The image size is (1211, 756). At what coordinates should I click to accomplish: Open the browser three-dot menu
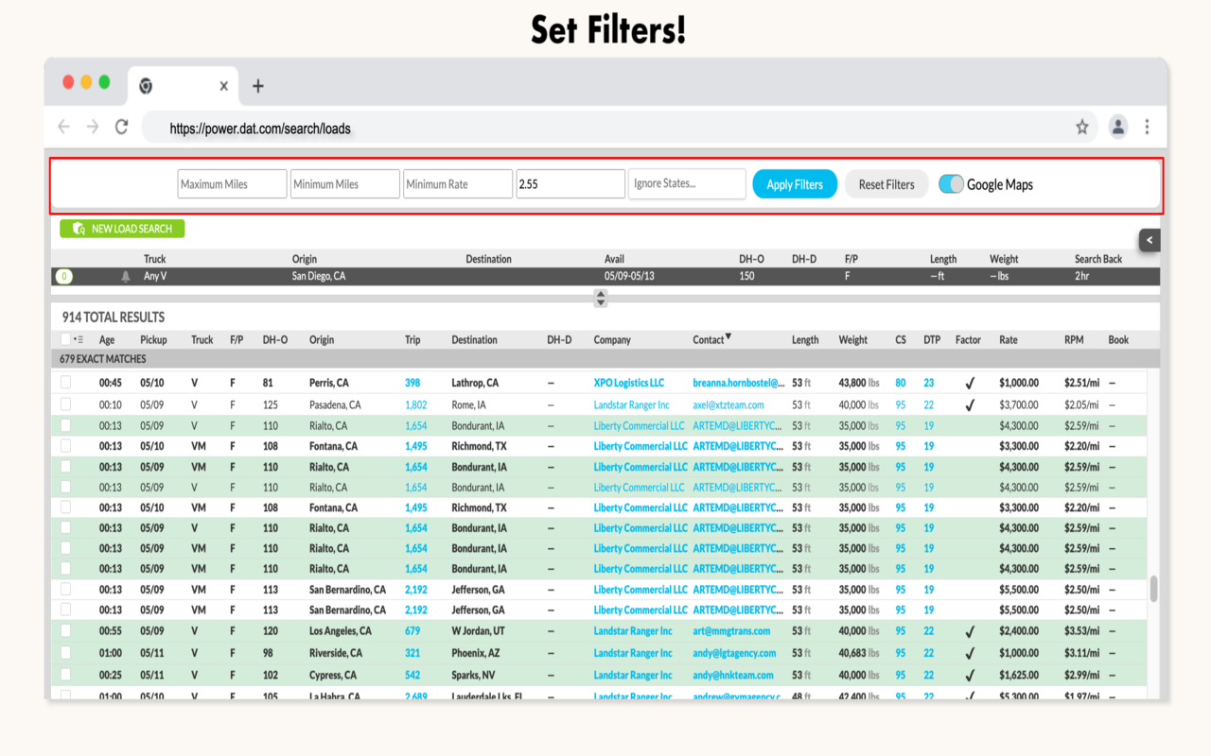click(1147, 127)
